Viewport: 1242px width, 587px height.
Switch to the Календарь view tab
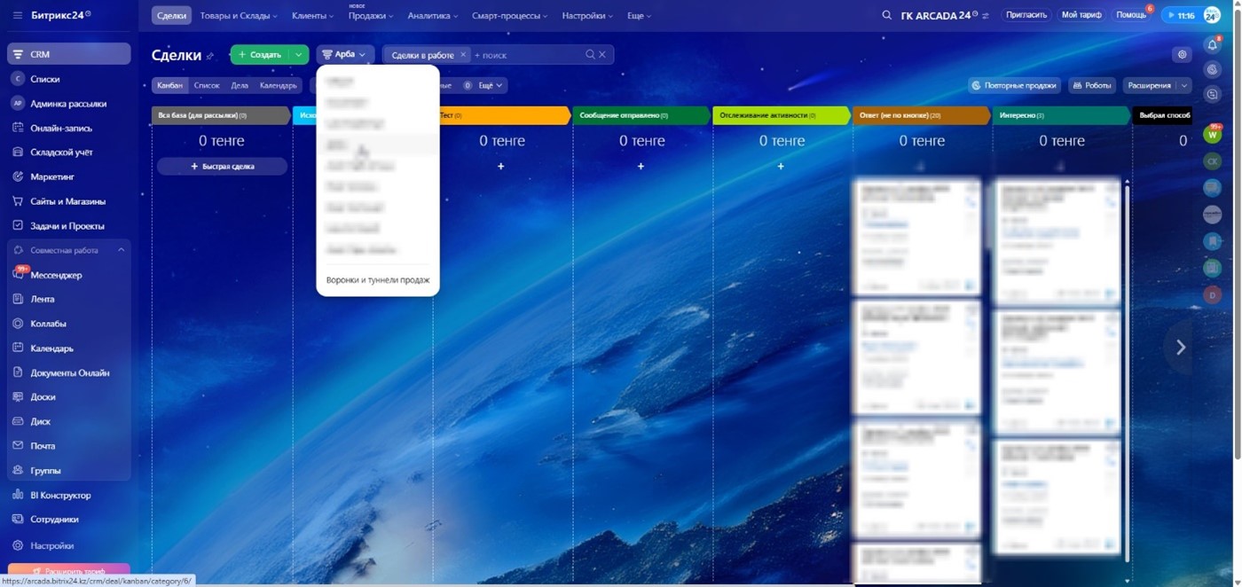[278, 85]
